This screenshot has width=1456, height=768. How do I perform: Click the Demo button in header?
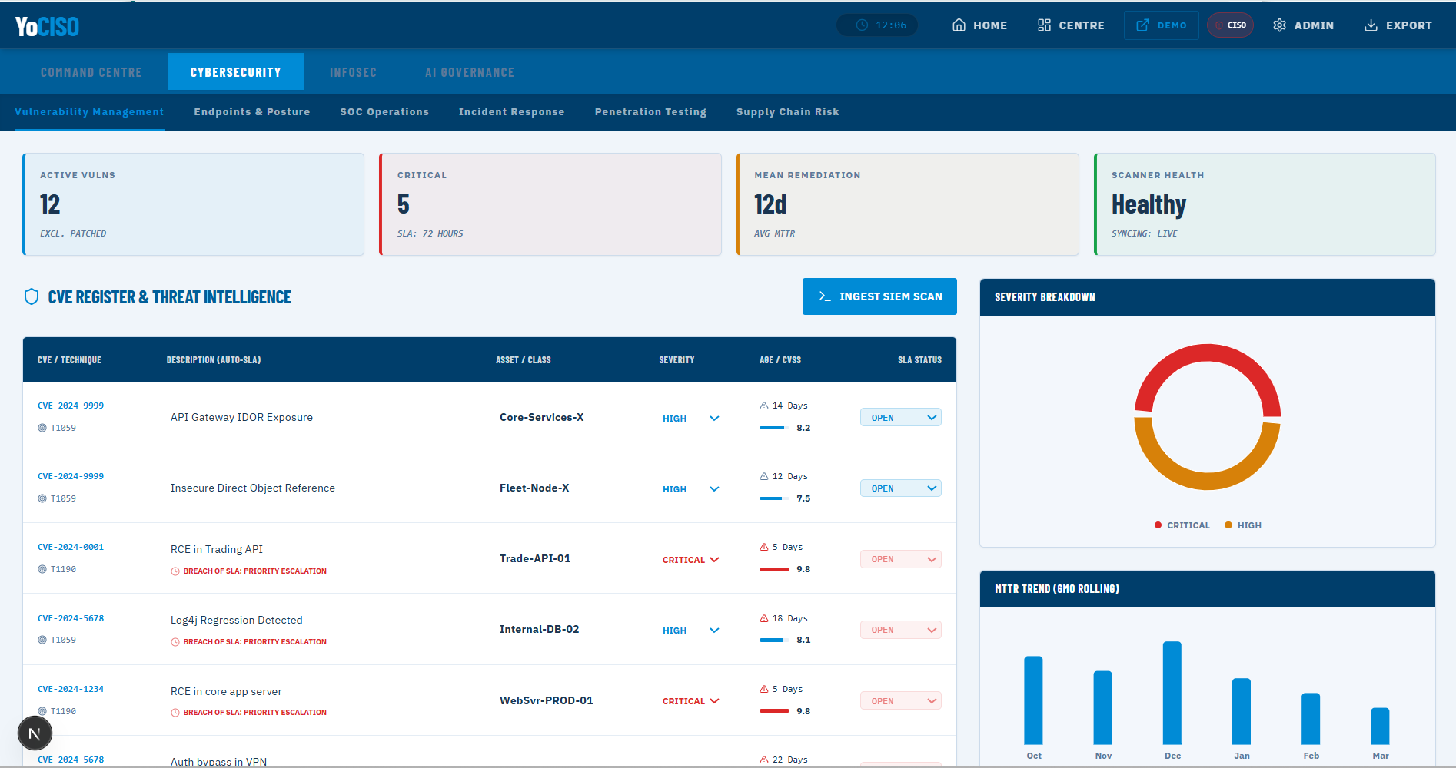pos(1161,25)
